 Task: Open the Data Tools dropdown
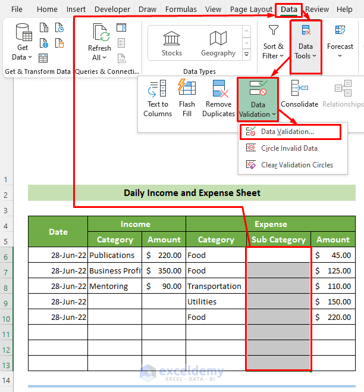pos(306,46)
